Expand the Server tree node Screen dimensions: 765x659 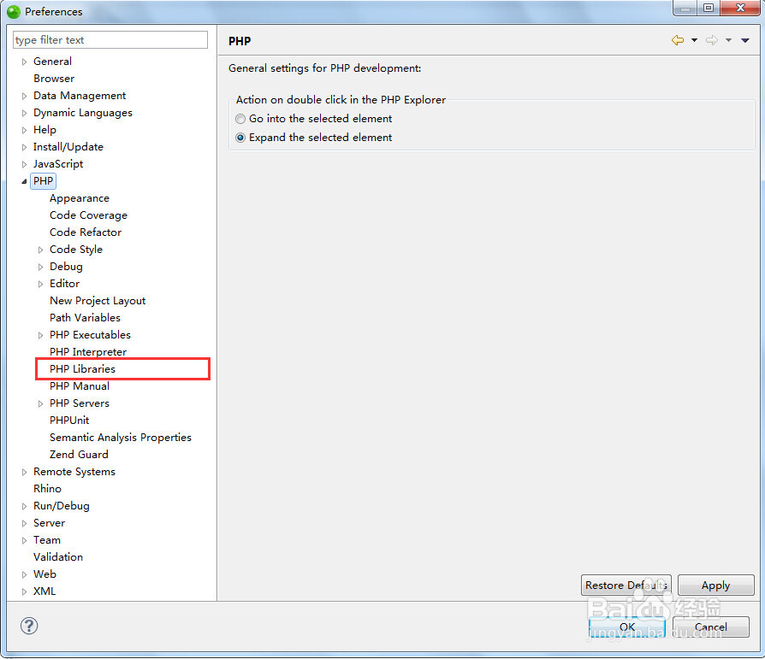24,523
